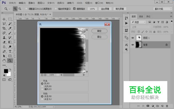Click the zoom in mode icon in options bar
Image resolution: width=174 pixels, height=109 pixels.
pyautogui.click(x=15, y=9)
